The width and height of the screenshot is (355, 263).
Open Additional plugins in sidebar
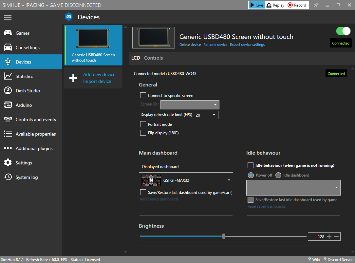pyautogui.click(x=34, y=148)
